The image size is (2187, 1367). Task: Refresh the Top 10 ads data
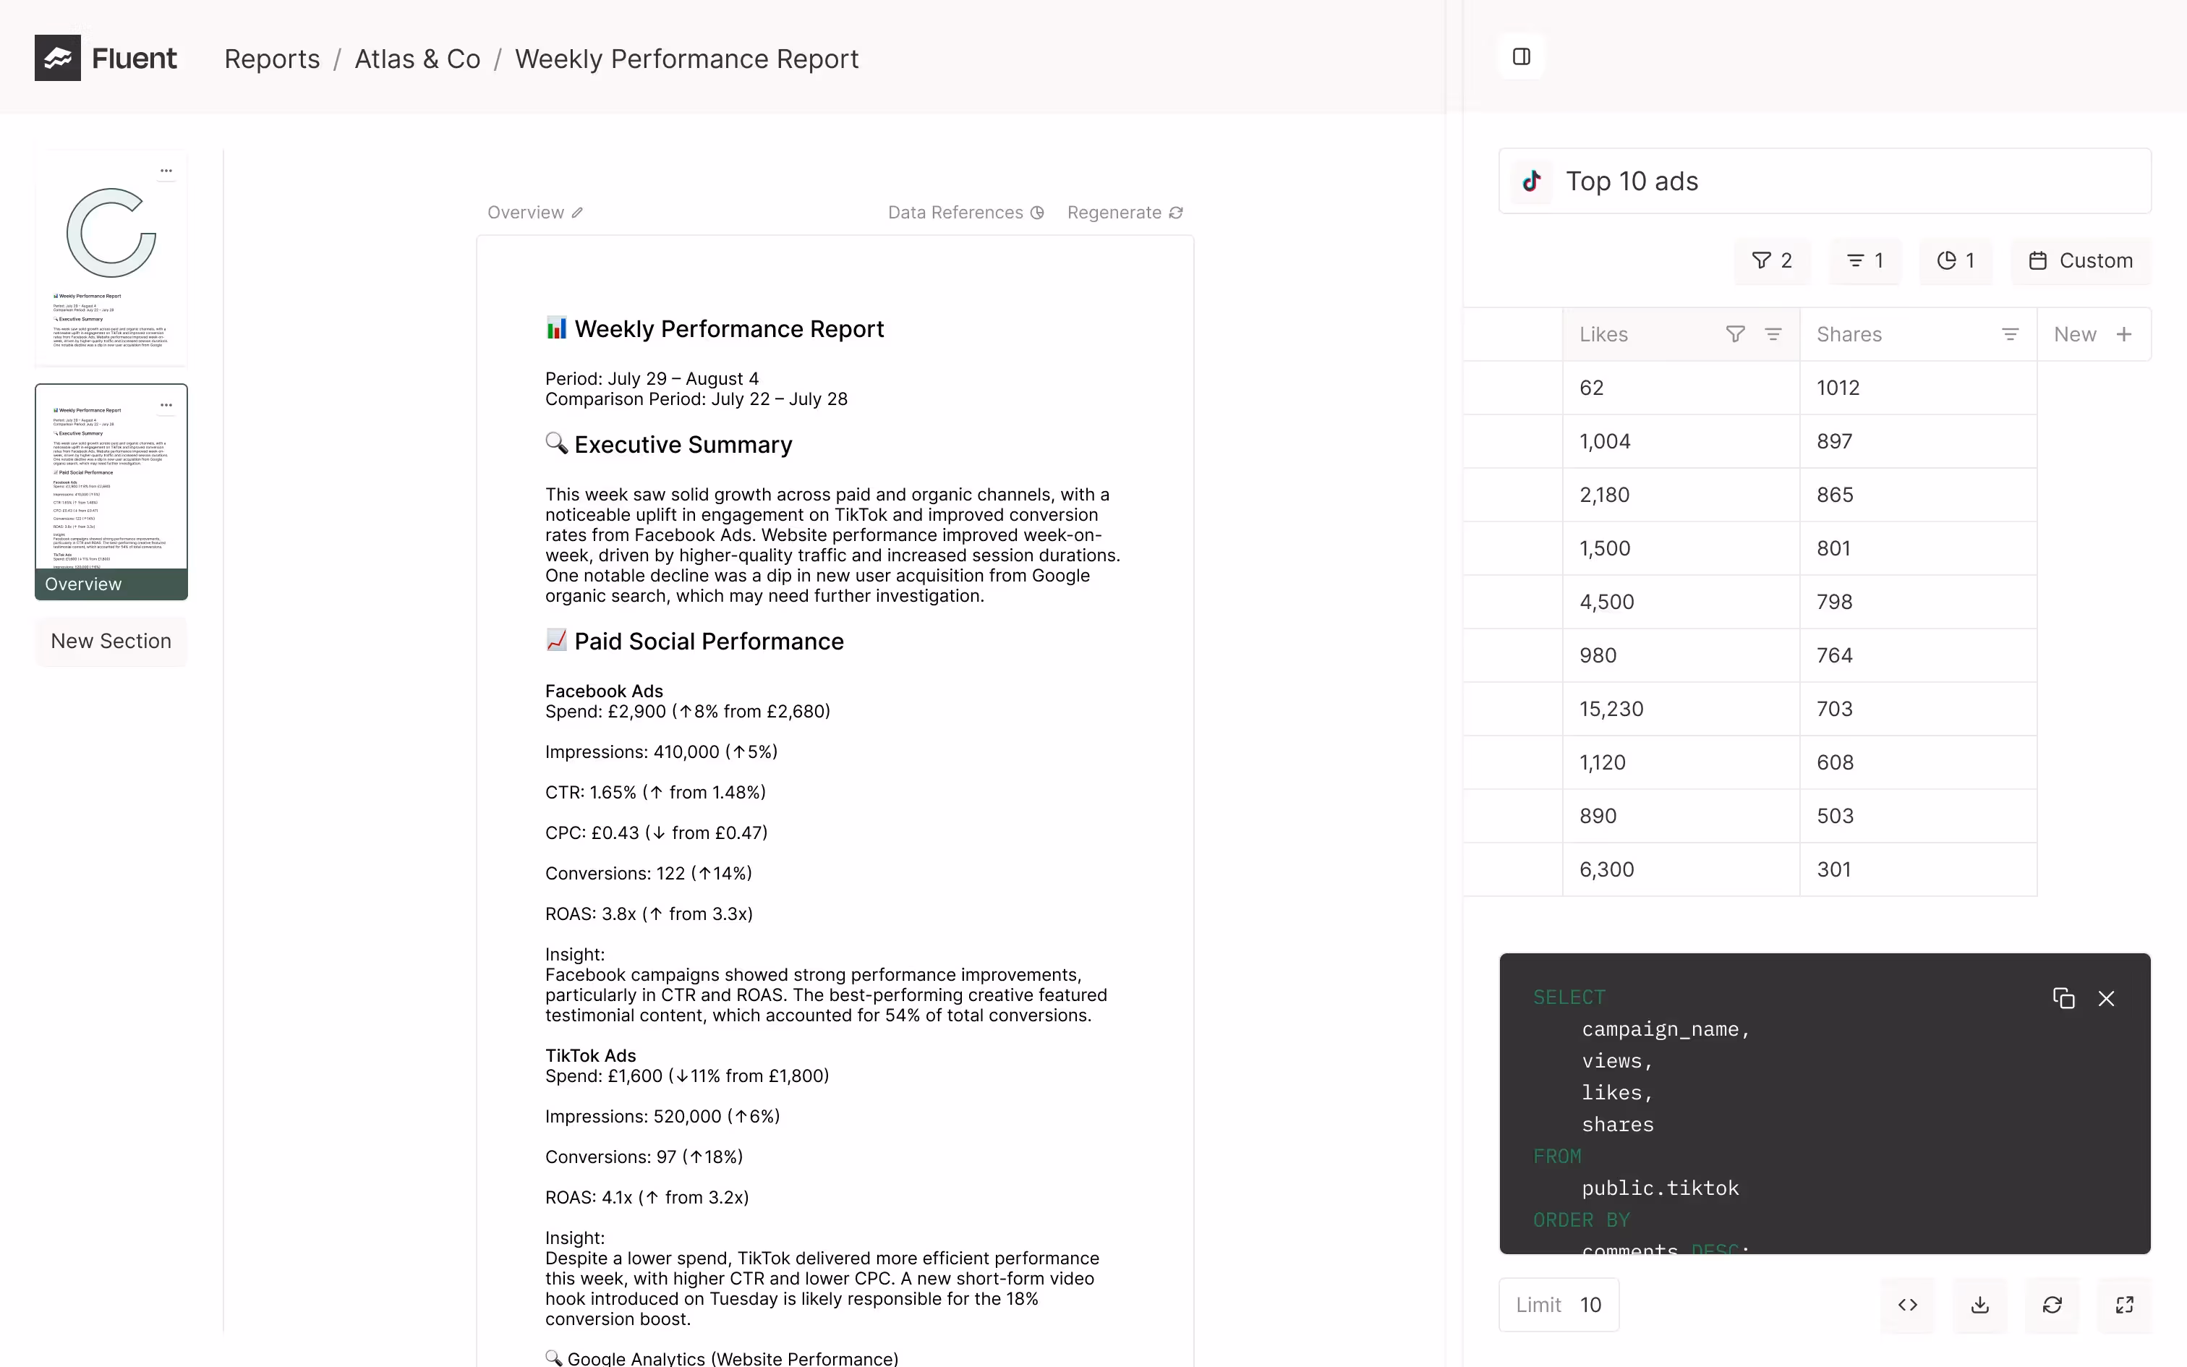point(2052,1305)
